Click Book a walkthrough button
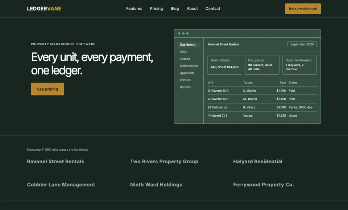This screenshot has height=210, width=348. coord(303,9)
